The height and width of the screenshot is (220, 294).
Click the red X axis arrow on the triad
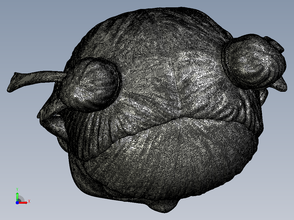pos(23,202)
